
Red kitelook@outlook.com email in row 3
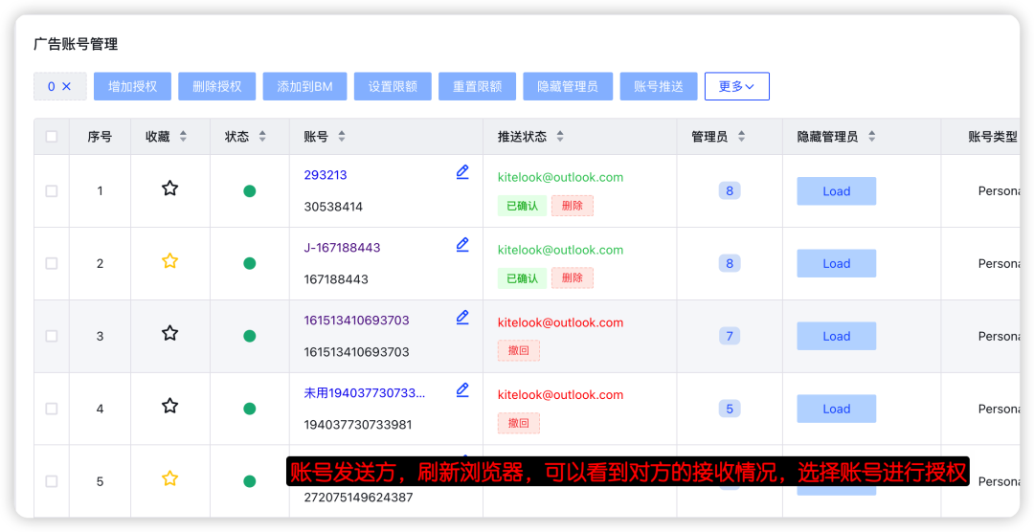pos(560,322)
